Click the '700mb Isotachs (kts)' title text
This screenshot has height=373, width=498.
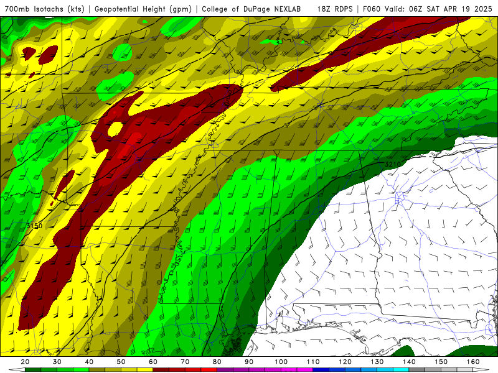[x=45, y=9]
